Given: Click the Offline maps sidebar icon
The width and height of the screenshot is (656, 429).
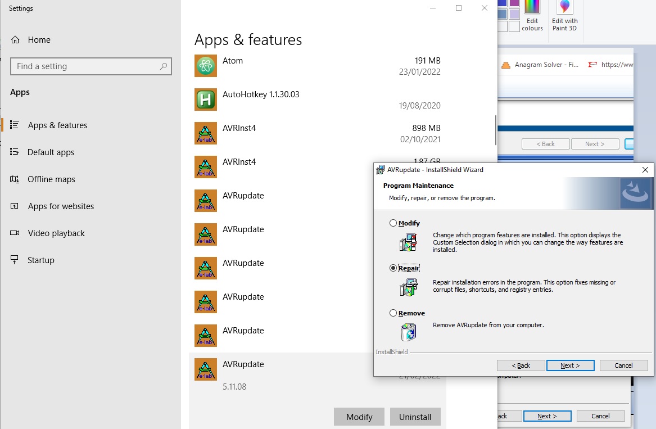Looking at the screenshot, I should (15, 179).
